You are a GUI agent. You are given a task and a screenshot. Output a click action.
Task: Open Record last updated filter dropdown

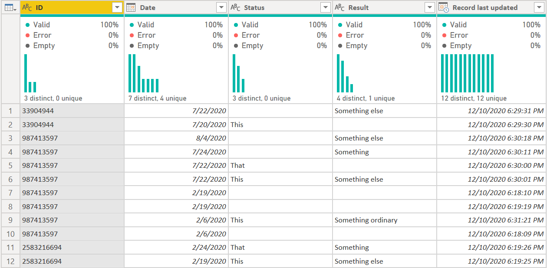[x=540, y=7]
